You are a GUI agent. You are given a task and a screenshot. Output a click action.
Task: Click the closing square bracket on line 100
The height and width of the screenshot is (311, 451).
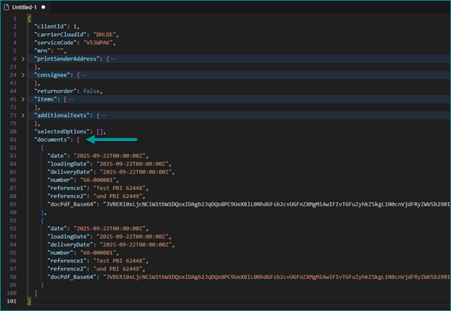coord(36,293)
